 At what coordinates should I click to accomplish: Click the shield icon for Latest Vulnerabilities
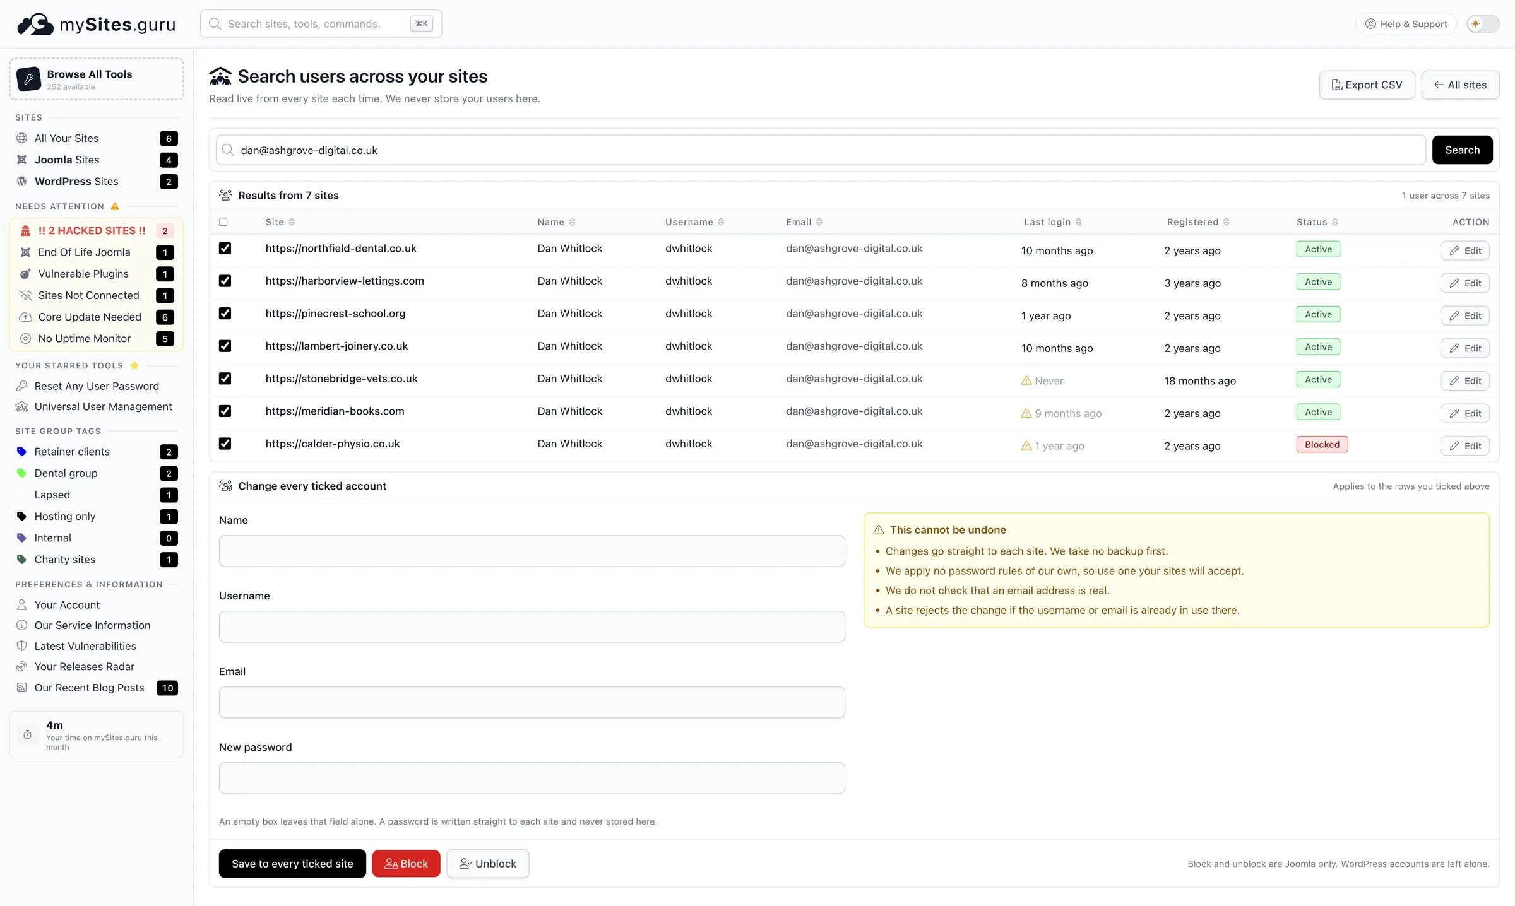point(22,646)
